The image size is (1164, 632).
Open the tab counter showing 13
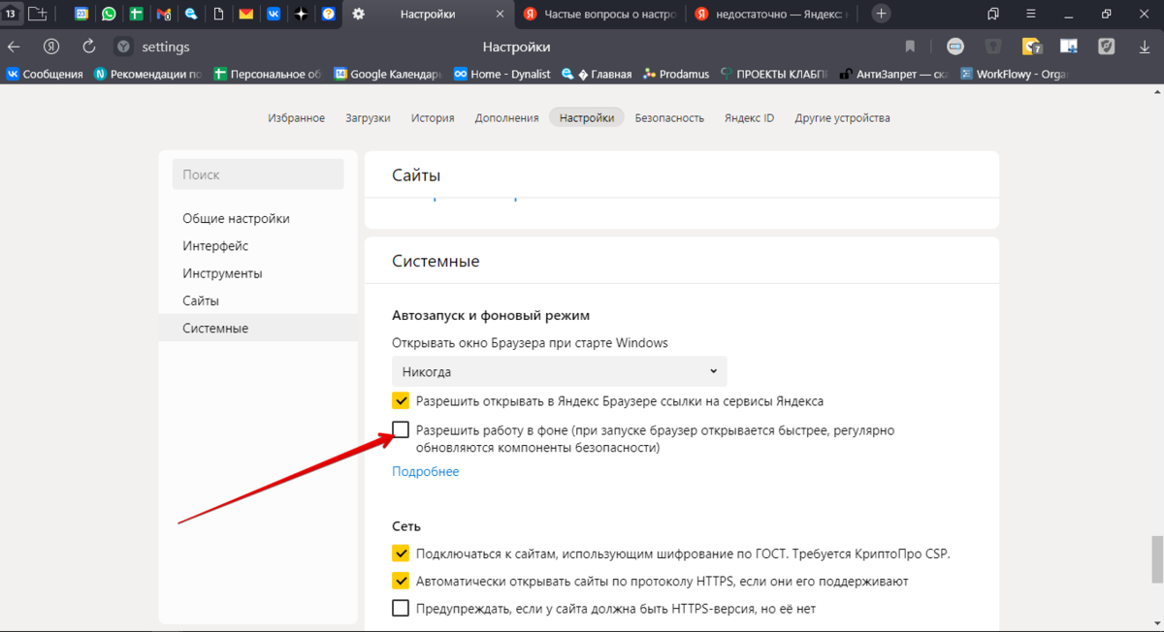[11, 14]
